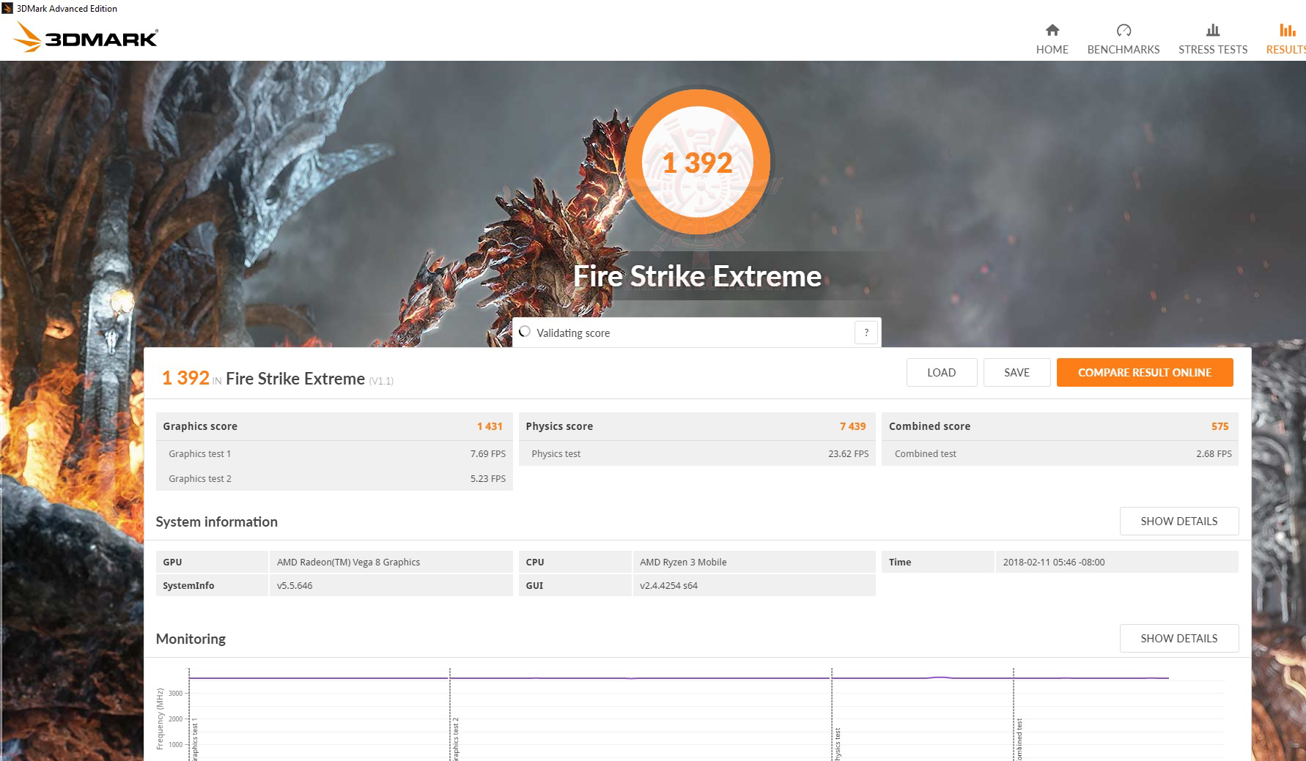Screen dimensions: 1306x761
Task: Click the Validating score text
Action: pos(573,333)
